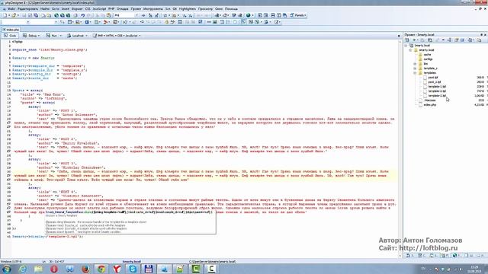Open the Run dropdown
488x274 pixels.
coord(53,36)
